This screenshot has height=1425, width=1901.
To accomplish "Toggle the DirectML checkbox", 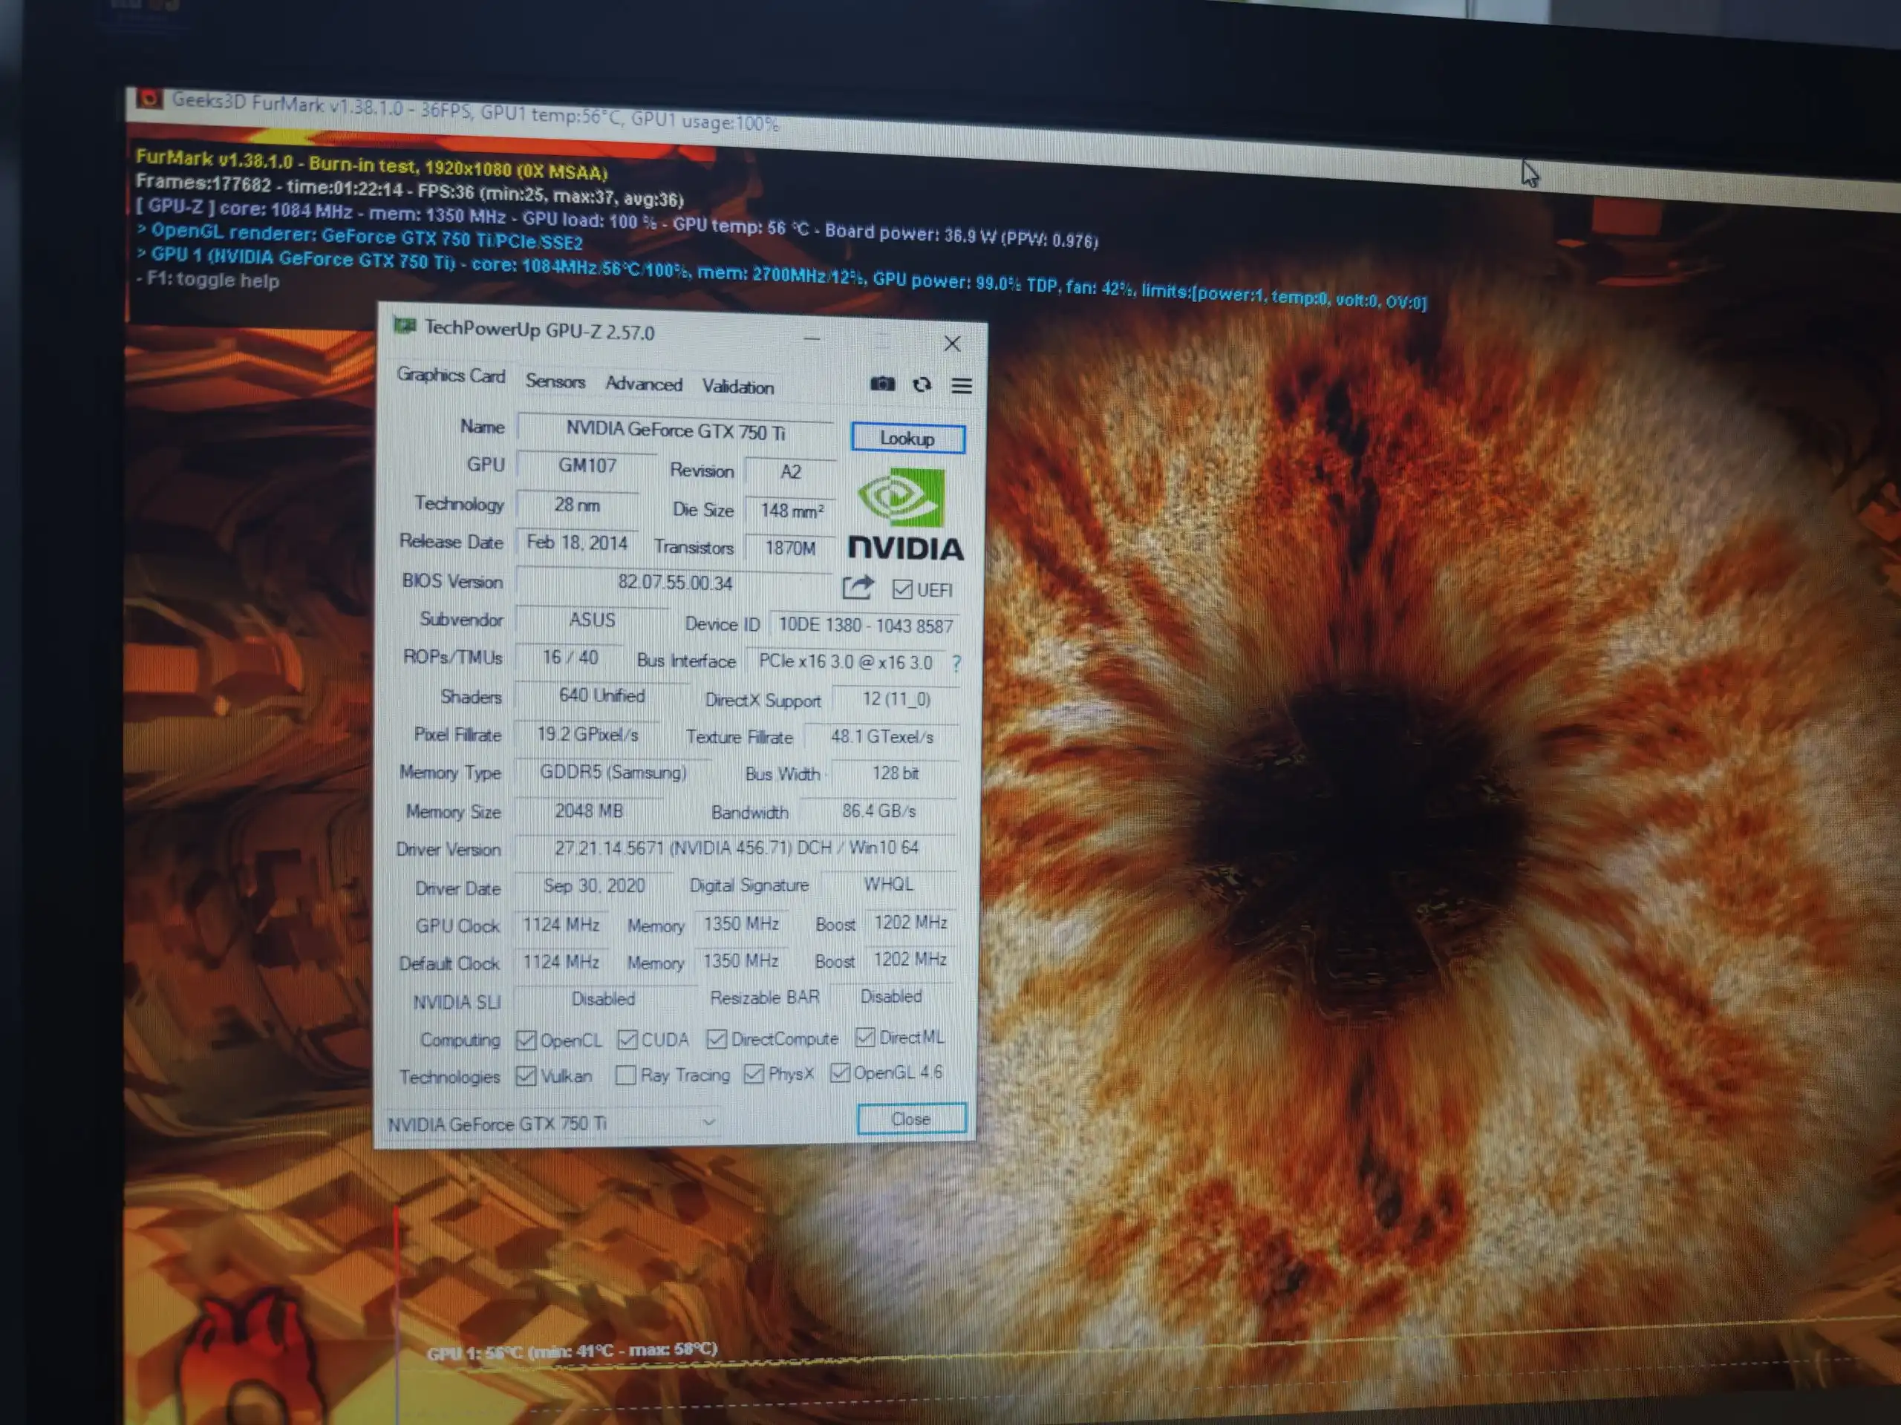I will (865, 1038).
